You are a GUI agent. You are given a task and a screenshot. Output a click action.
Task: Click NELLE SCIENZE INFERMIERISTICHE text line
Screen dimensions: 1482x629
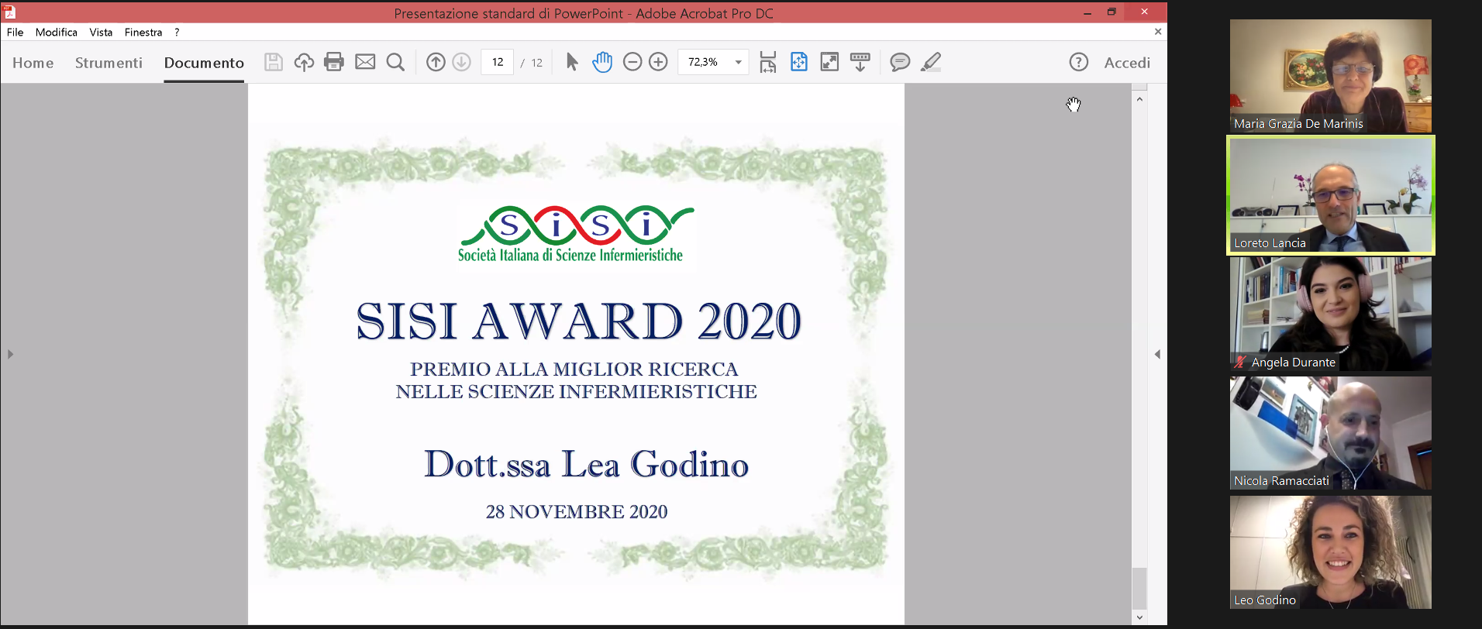pyautogui.click(x=577, y=391)
